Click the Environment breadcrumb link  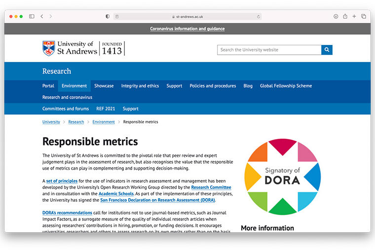[x=104, y=122]
